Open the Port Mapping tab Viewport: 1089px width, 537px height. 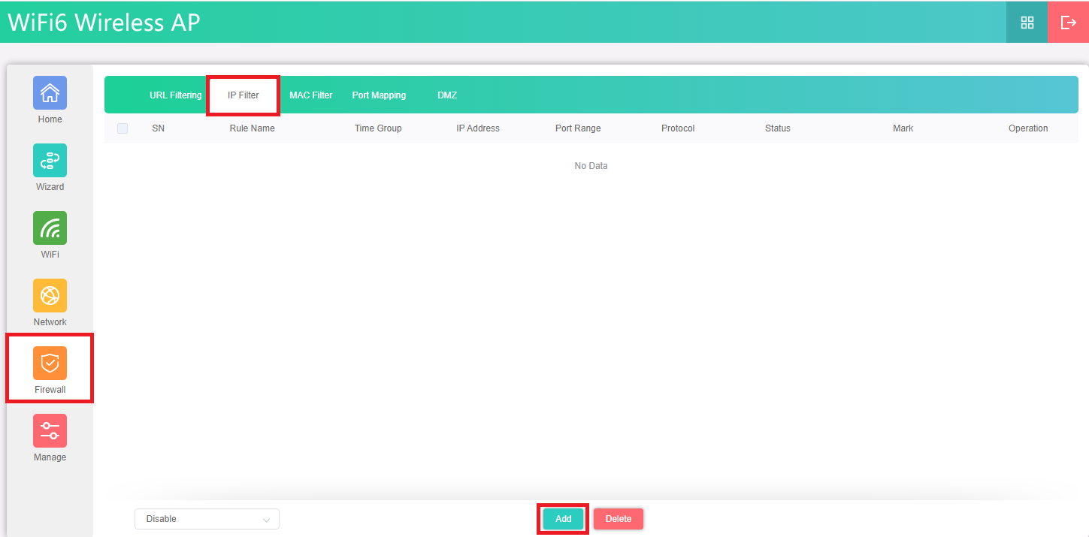(379, 95)
